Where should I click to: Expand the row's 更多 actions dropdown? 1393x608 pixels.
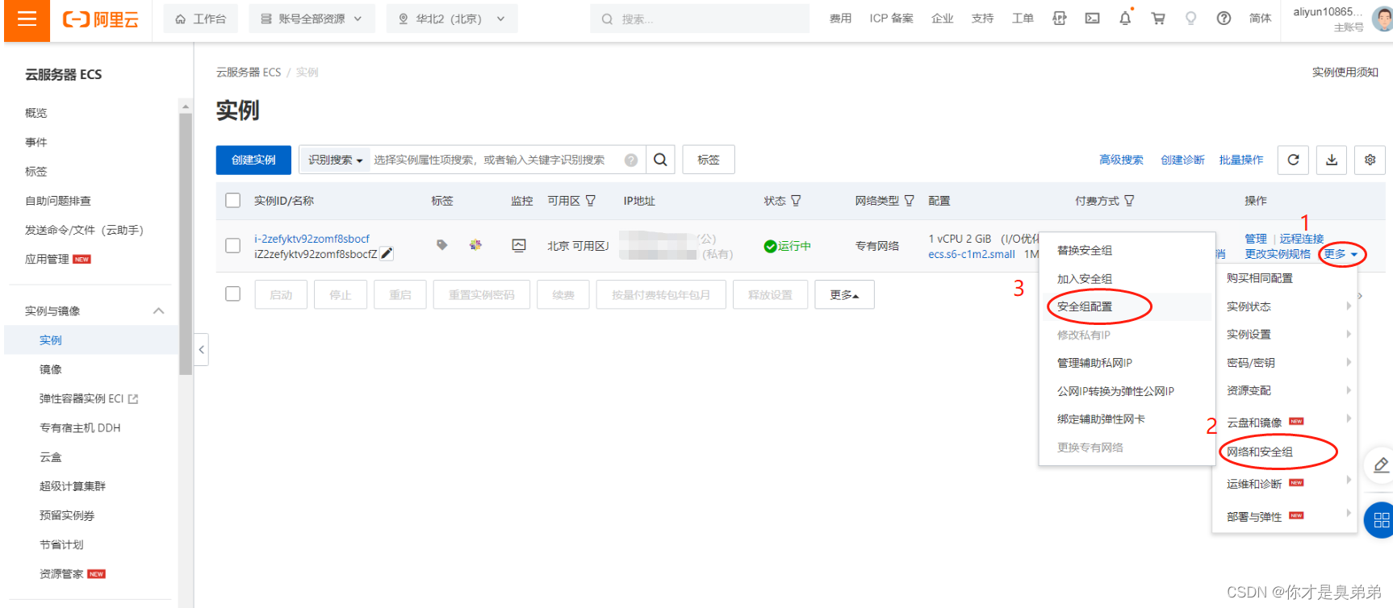coord(1341,254)
